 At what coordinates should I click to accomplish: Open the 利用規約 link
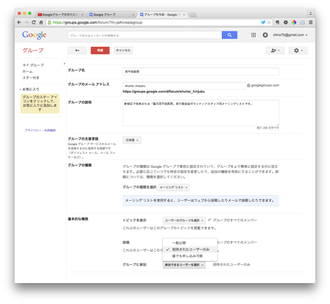[50, 130]
